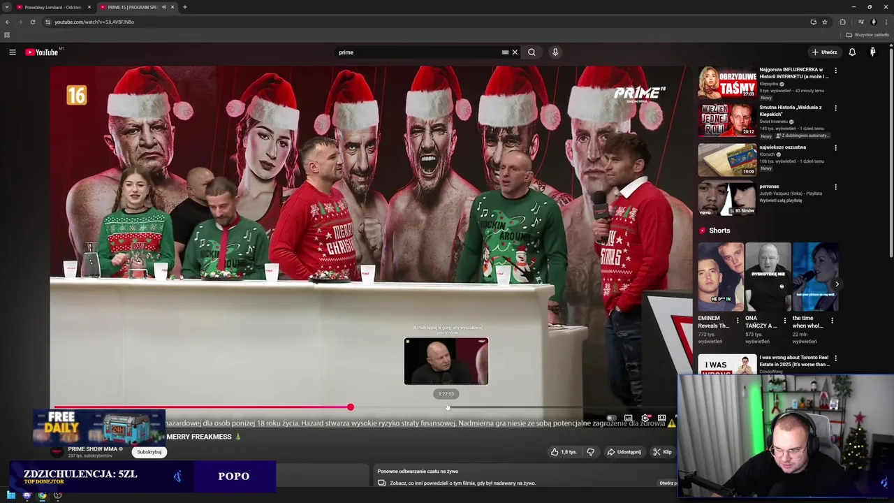Open the YouTube guide hamburger menu
Viewport: 894px width, 503px height.
pyautogui.click(x=12, y=52)
